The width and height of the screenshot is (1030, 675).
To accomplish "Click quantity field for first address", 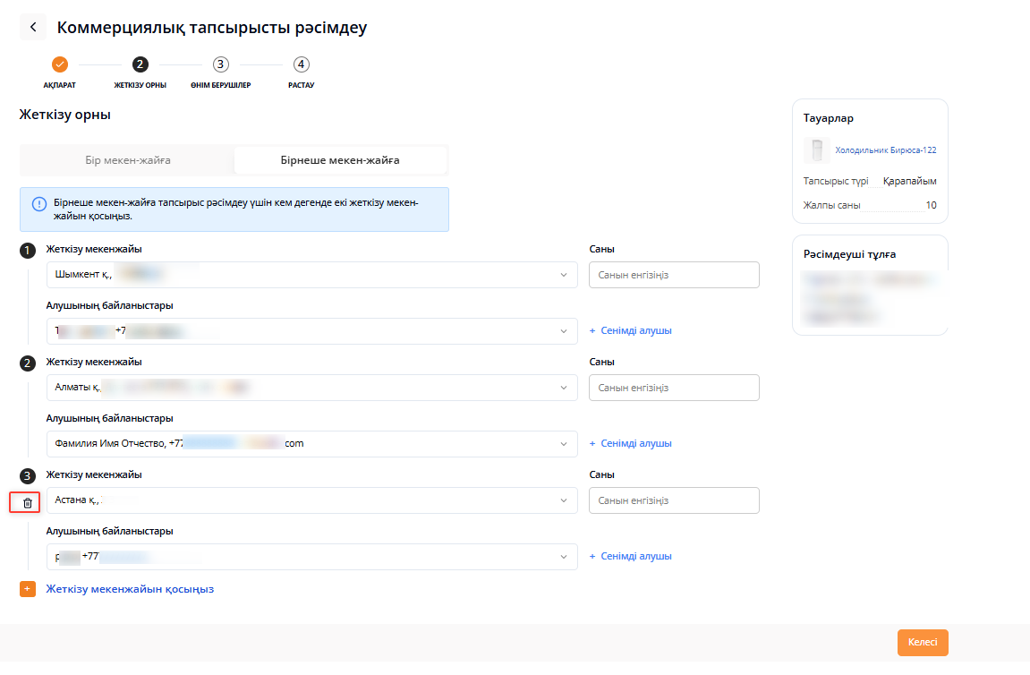I will tap(674, 275).
